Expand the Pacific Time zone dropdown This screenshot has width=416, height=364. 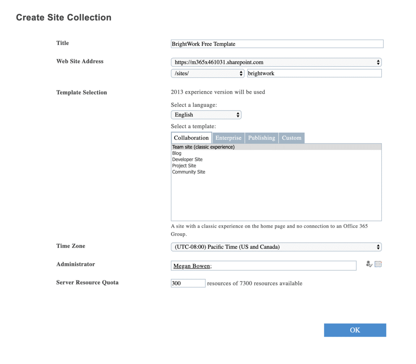276,247
